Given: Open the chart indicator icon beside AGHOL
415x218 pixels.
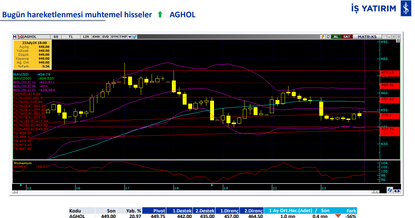Looking at the screenshot, I should (x=21, y=37).
